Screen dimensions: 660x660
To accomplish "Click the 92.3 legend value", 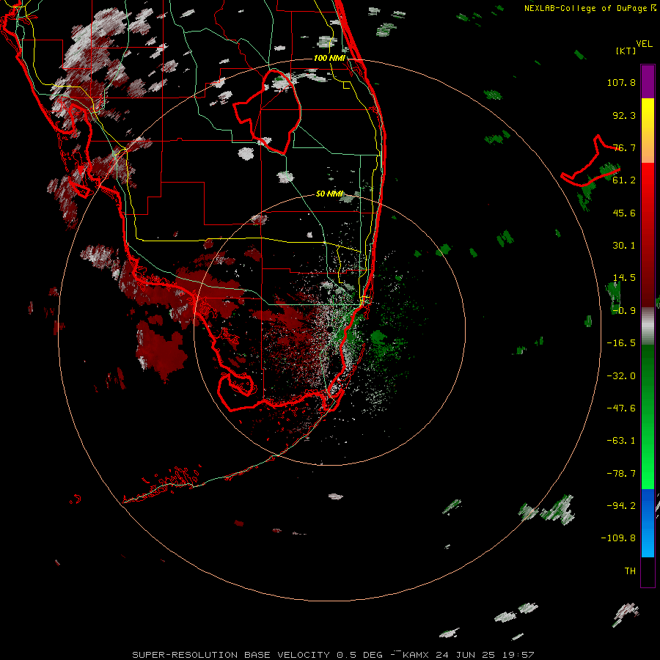I will click(624, 115).
